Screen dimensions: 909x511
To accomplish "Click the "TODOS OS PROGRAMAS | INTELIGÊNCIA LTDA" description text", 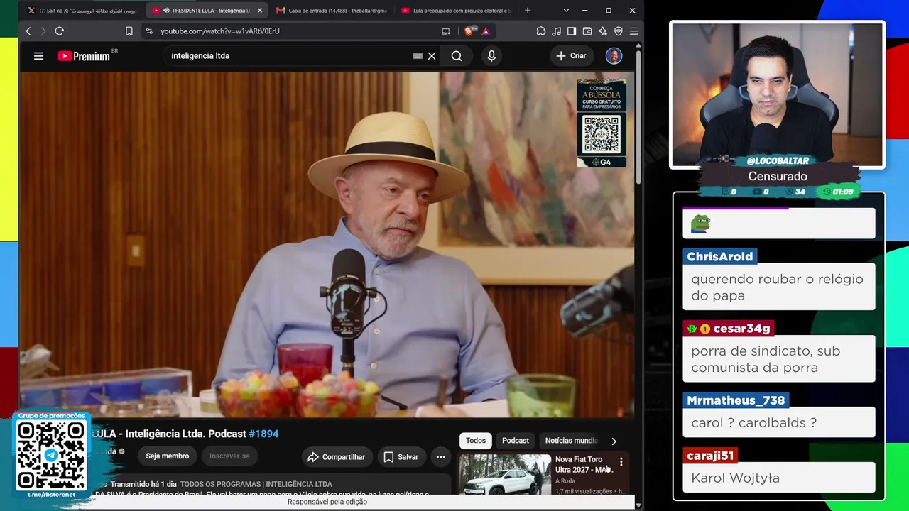I will (256, 484).
